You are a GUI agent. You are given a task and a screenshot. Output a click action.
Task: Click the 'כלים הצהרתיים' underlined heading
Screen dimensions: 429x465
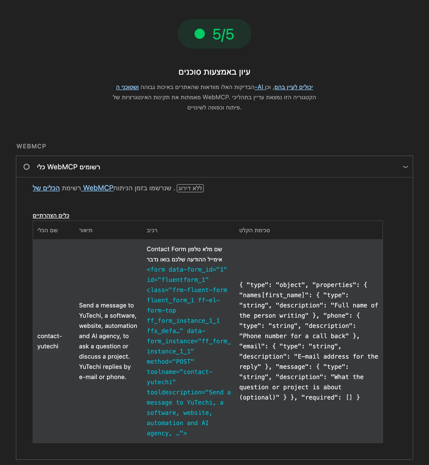51,215
